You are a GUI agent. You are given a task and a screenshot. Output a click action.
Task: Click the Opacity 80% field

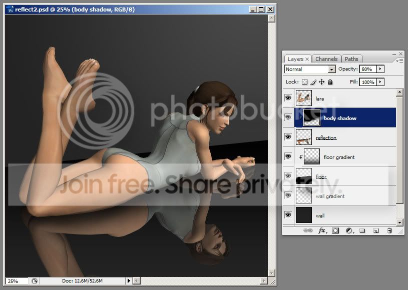(368, 69)
